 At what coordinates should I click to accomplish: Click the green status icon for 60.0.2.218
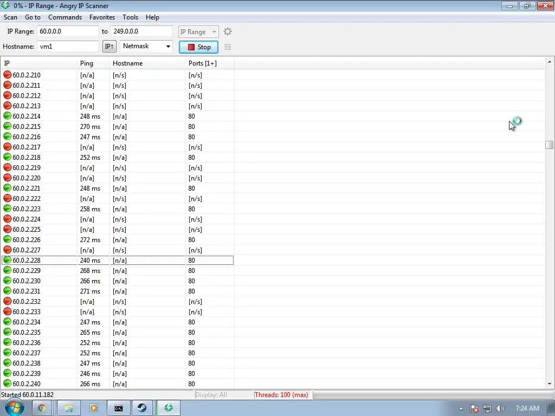pos(7,157)
